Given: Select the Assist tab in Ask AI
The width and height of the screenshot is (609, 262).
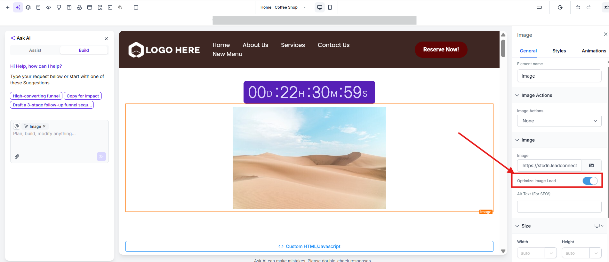Looking at the screenshot, I should pyautogui.click(x=35, y=50).
